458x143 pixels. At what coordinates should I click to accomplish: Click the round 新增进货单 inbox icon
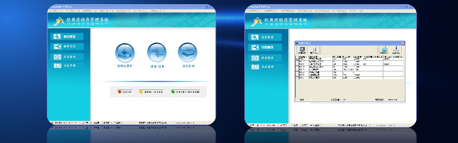(x=125, y=52)
